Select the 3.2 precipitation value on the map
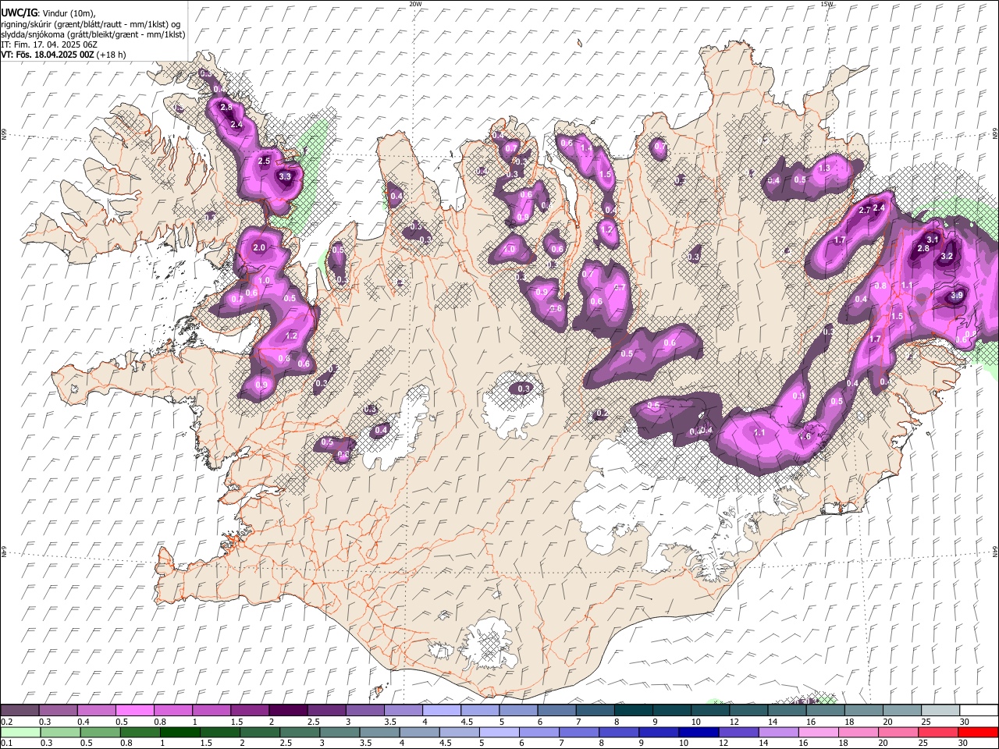 (947, 256)
